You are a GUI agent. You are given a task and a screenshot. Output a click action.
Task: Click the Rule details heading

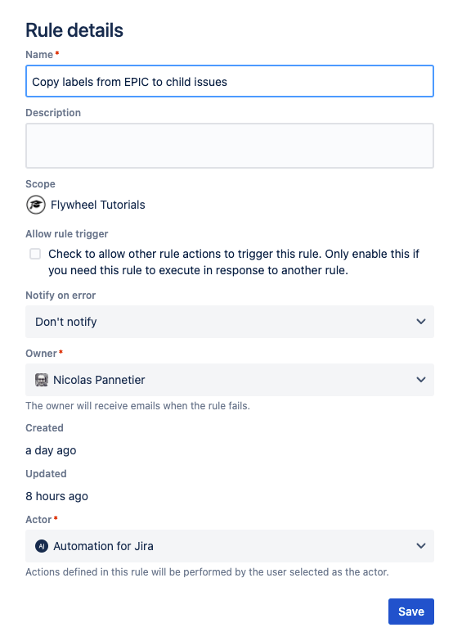74,30
